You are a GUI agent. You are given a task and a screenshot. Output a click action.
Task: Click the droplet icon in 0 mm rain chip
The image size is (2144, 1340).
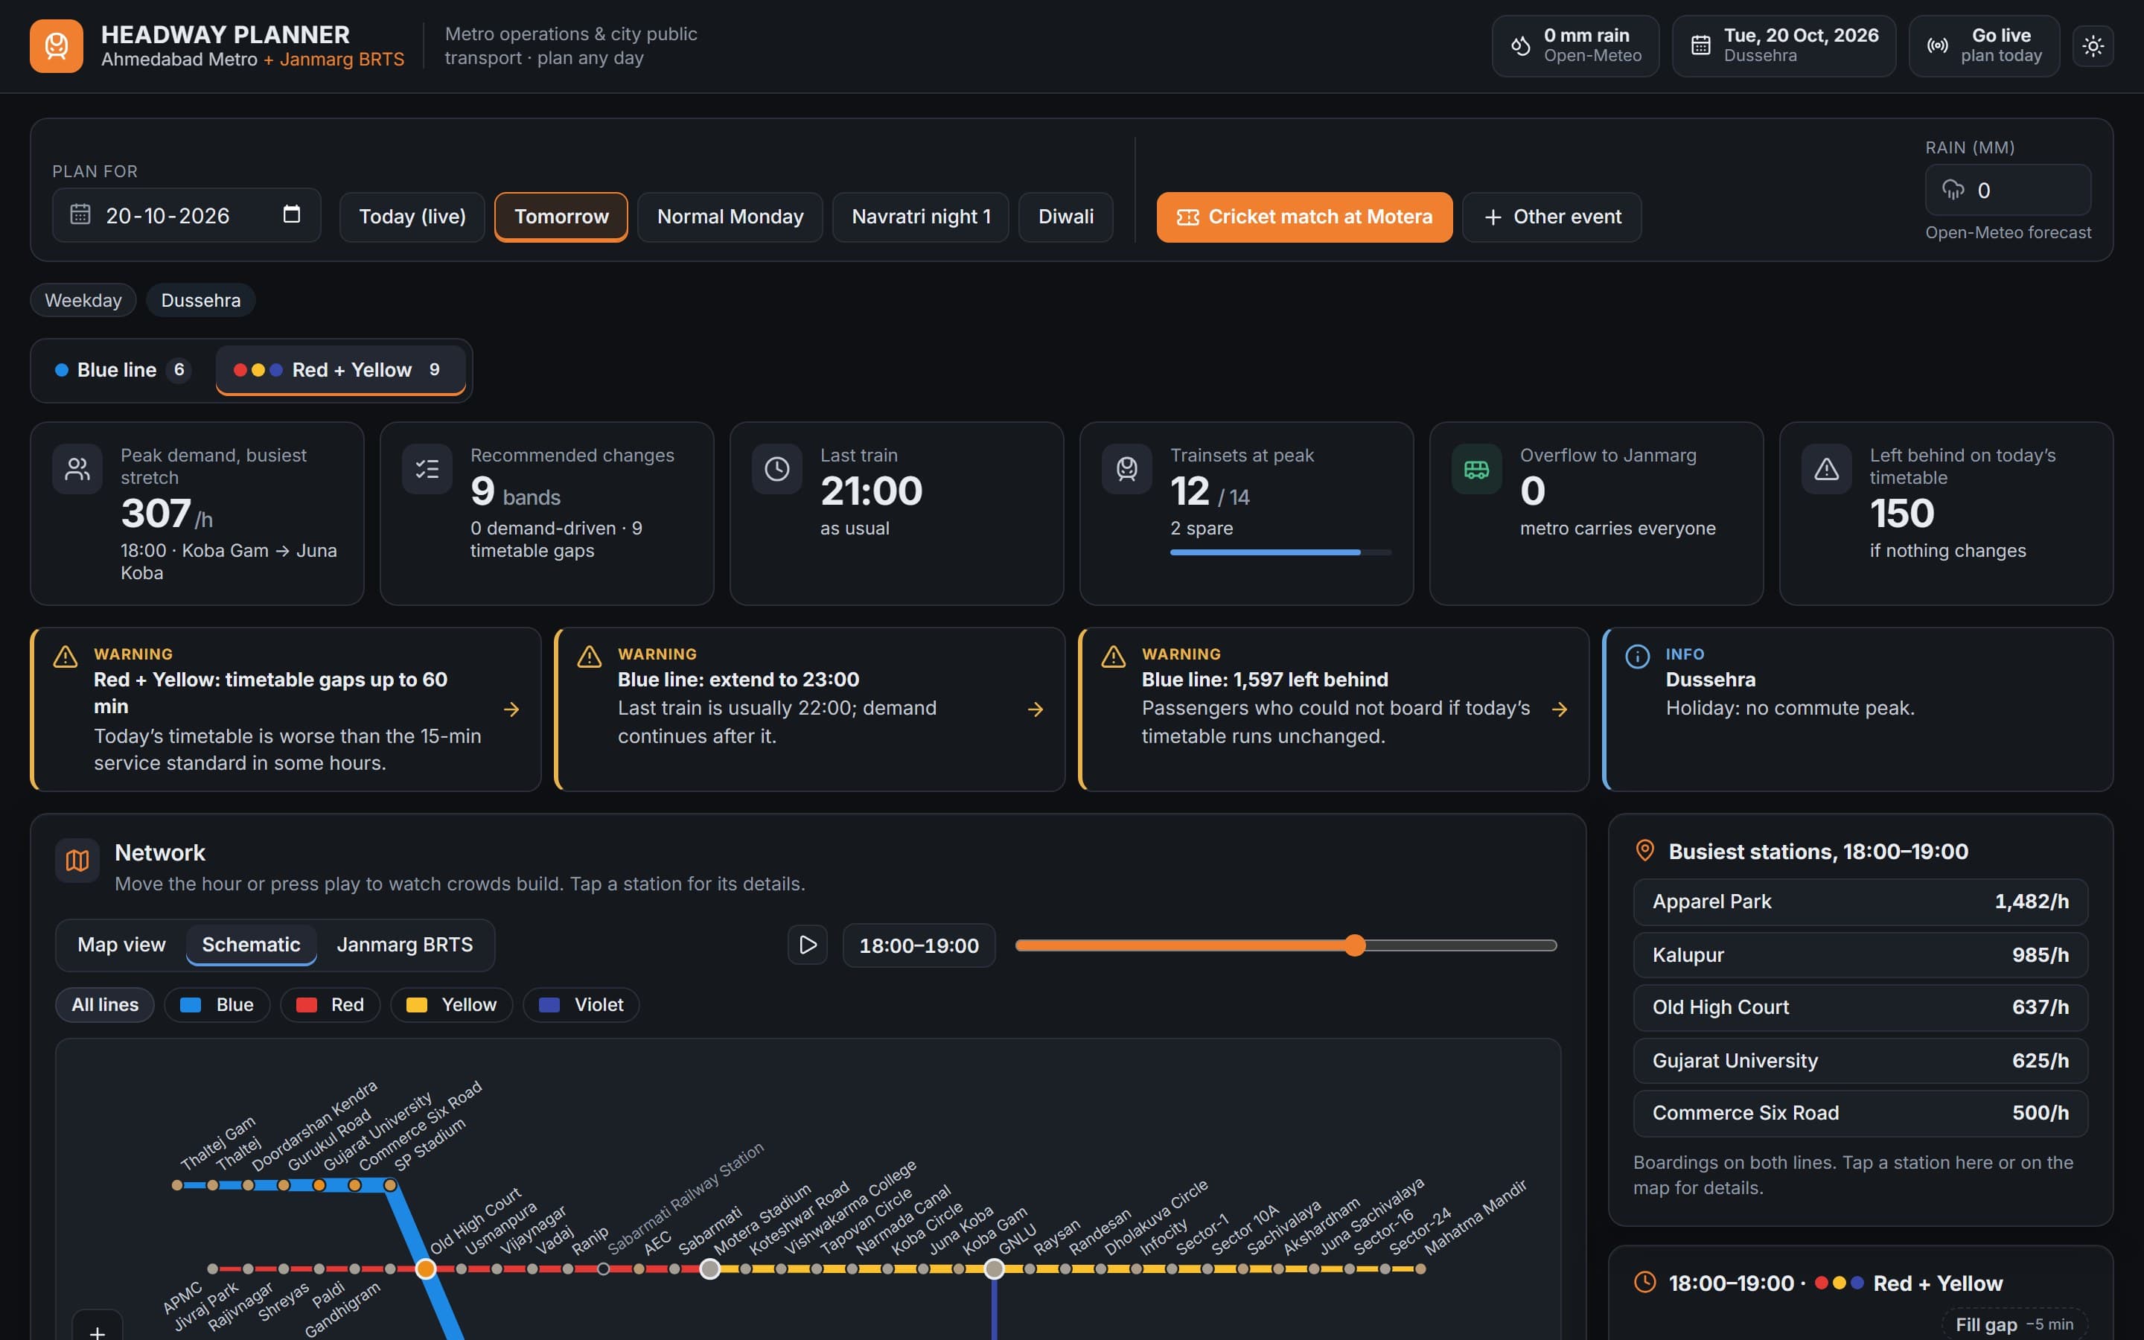(x=1520, y=46)
